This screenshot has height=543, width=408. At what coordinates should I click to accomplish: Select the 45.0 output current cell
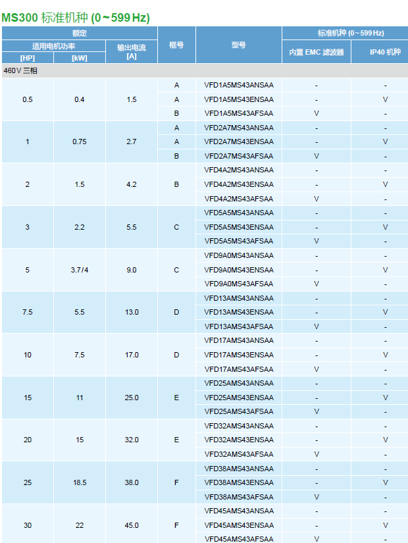132,525
